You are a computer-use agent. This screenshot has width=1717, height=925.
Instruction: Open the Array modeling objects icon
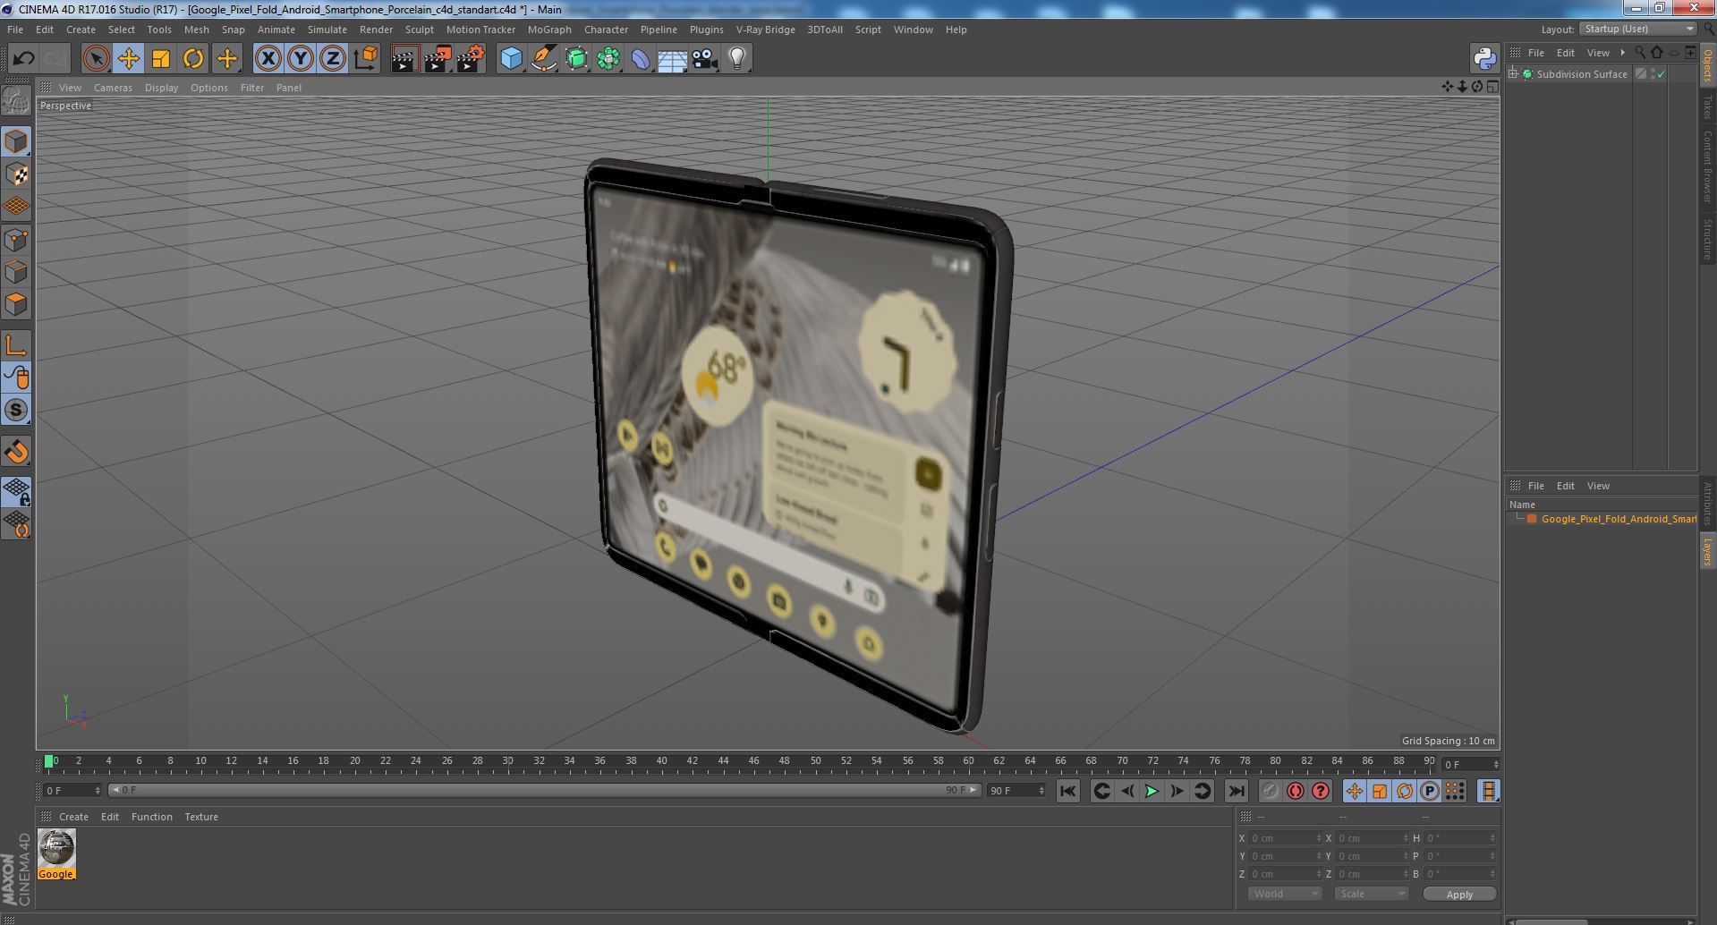608,59
